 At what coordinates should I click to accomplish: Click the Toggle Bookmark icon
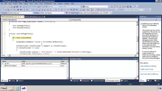31,10
